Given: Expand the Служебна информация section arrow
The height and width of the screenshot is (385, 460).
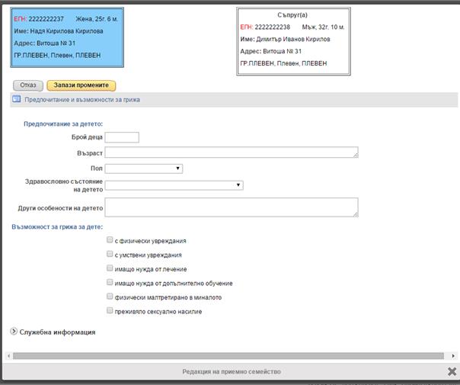Looking at the screenshot, I should tap(14, 332).
